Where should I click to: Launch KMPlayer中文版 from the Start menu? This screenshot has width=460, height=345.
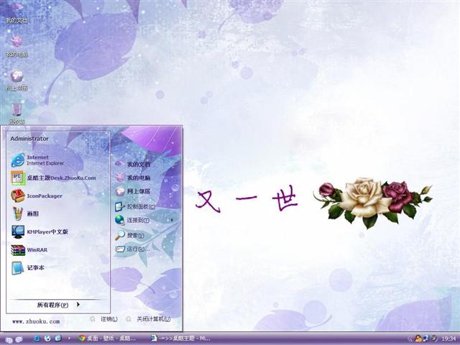coord(40,231)
